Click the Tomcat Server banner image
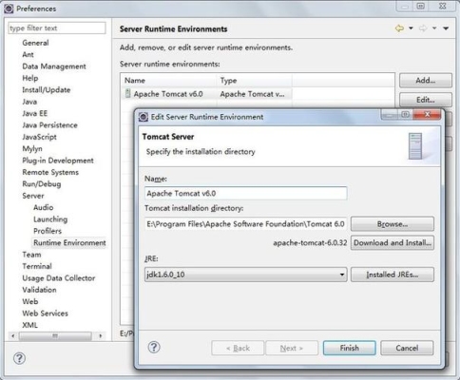 point(415,146)
